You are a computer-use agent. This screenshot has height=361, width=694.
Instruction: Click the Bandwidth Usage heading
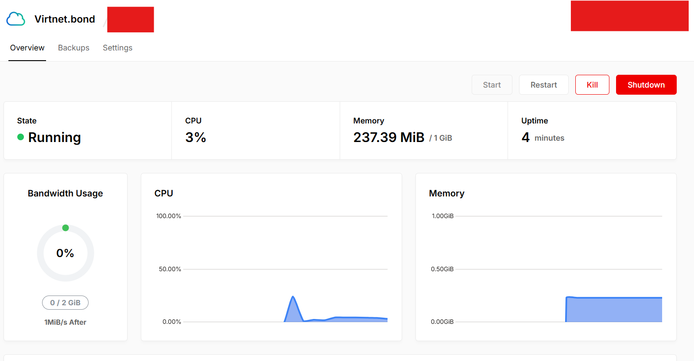(65, 193)
